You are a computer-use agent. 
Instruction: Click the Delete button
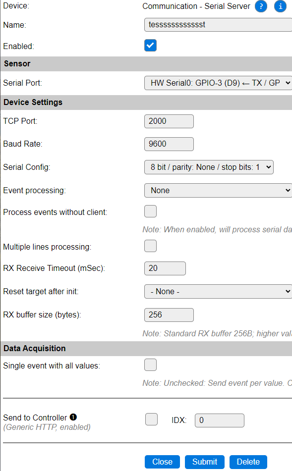[248, 462]
